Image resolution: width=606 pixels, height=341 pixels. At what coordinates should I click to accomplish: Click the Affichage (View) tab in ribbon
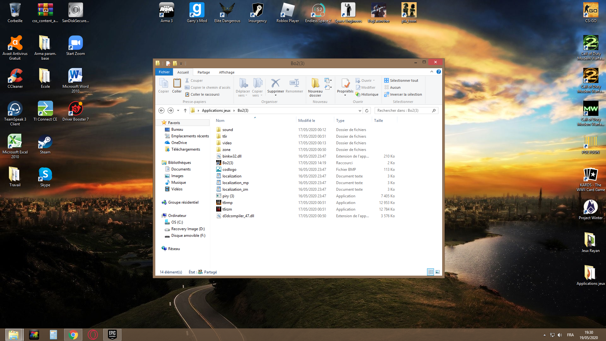click(x=226, y=72)
